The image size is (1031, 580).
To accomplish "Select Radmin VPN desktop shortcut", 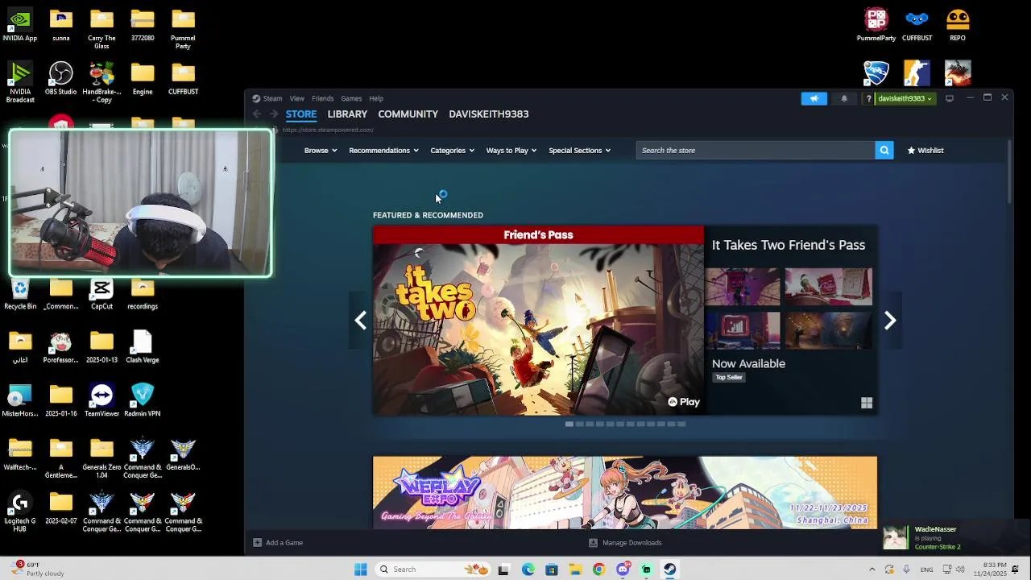I will coord(143,400).
